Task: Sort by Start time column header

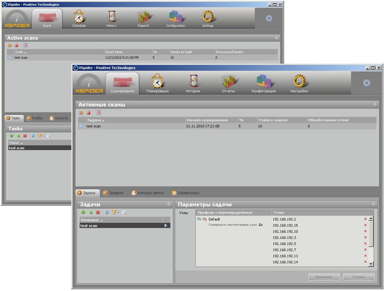Action: click(x=128, y=52)
